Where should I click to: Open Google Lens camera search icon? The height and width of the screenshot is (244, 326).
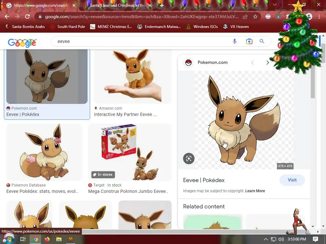tap(249, 41)
